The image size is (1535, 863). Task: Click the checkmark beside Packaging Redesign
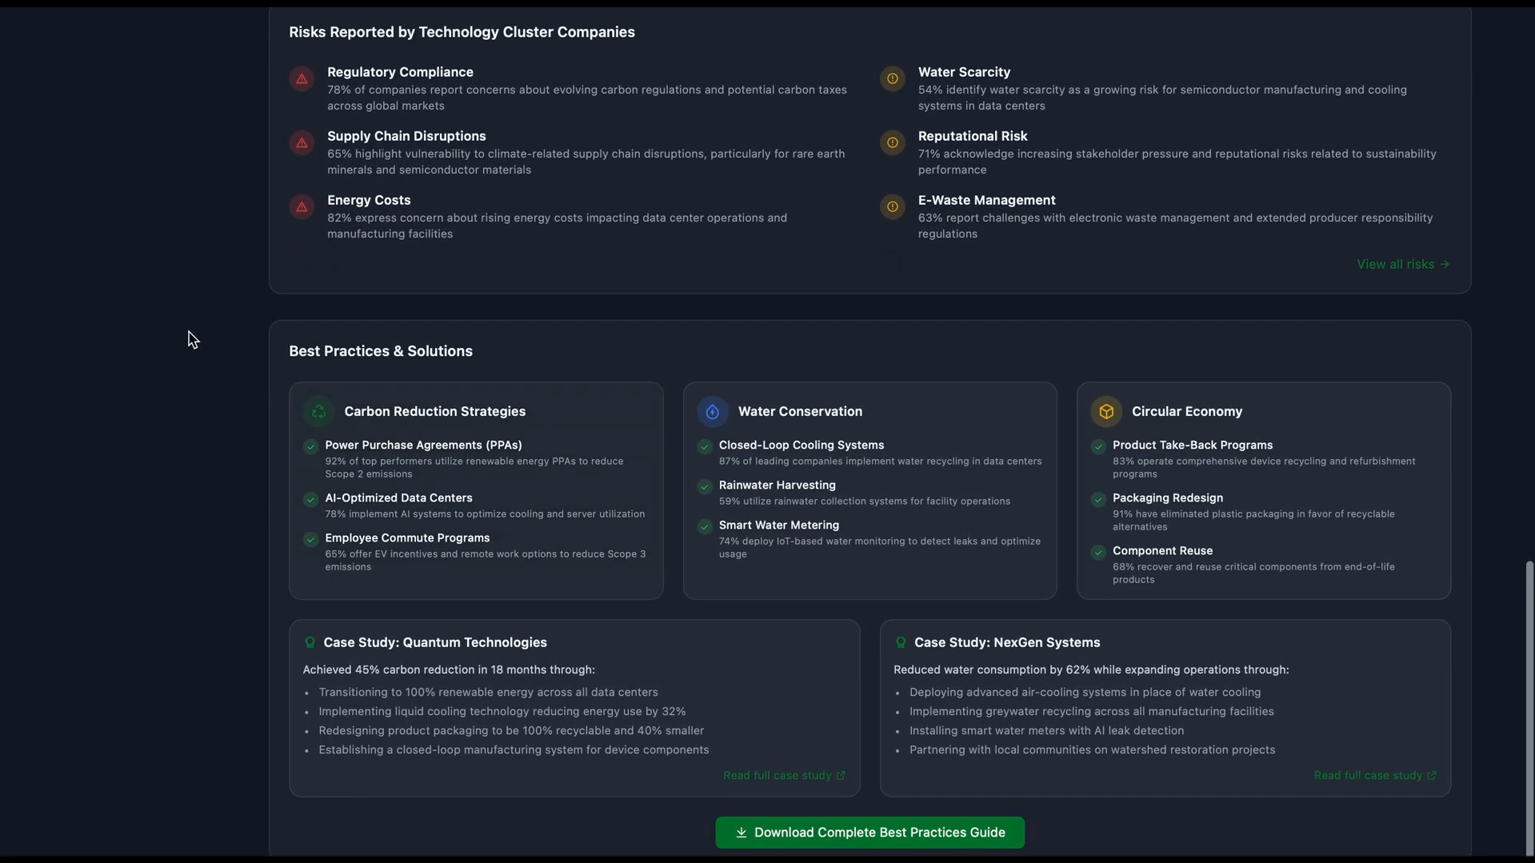1098,499
